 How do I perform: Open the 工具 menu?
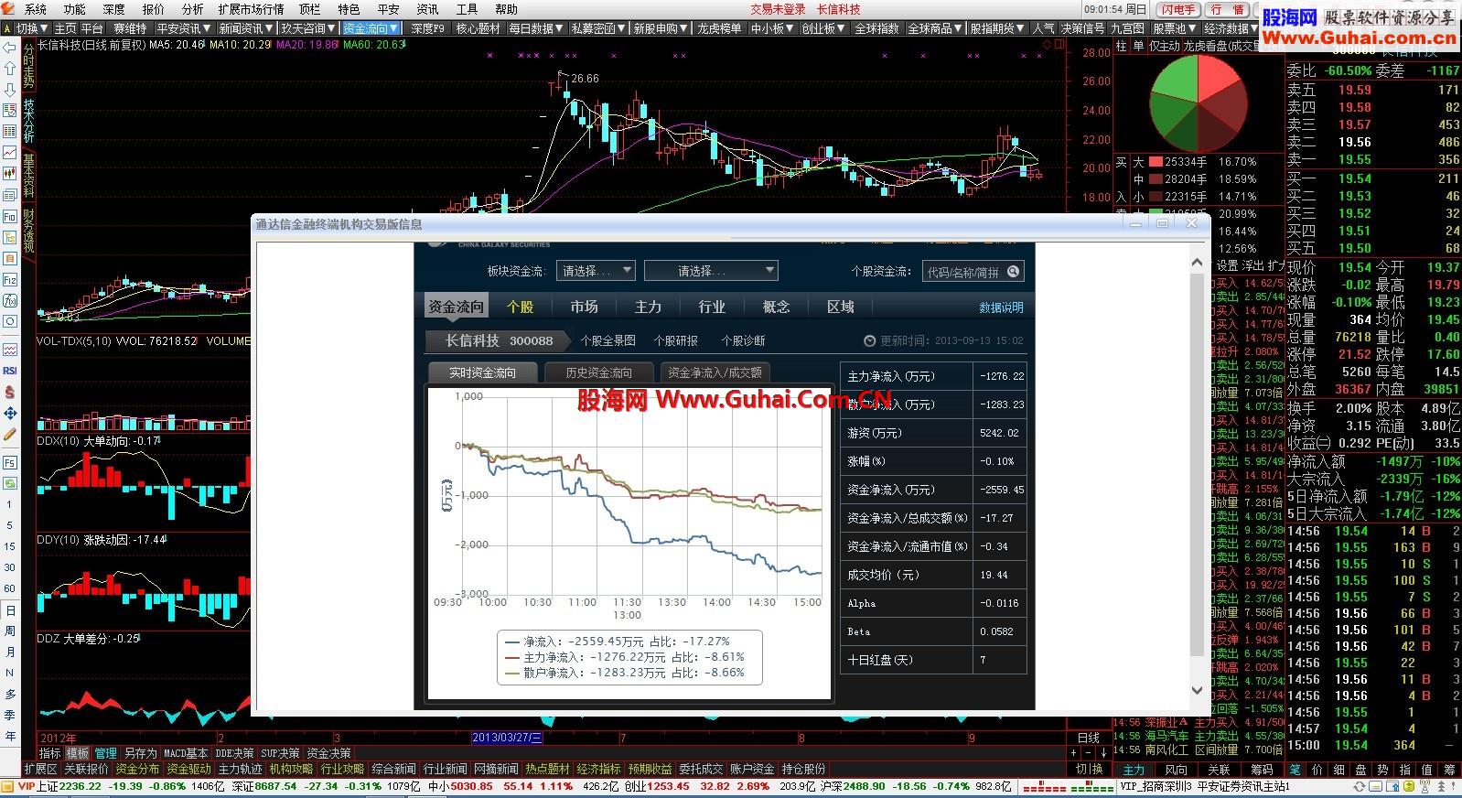[x=468, y=9]
